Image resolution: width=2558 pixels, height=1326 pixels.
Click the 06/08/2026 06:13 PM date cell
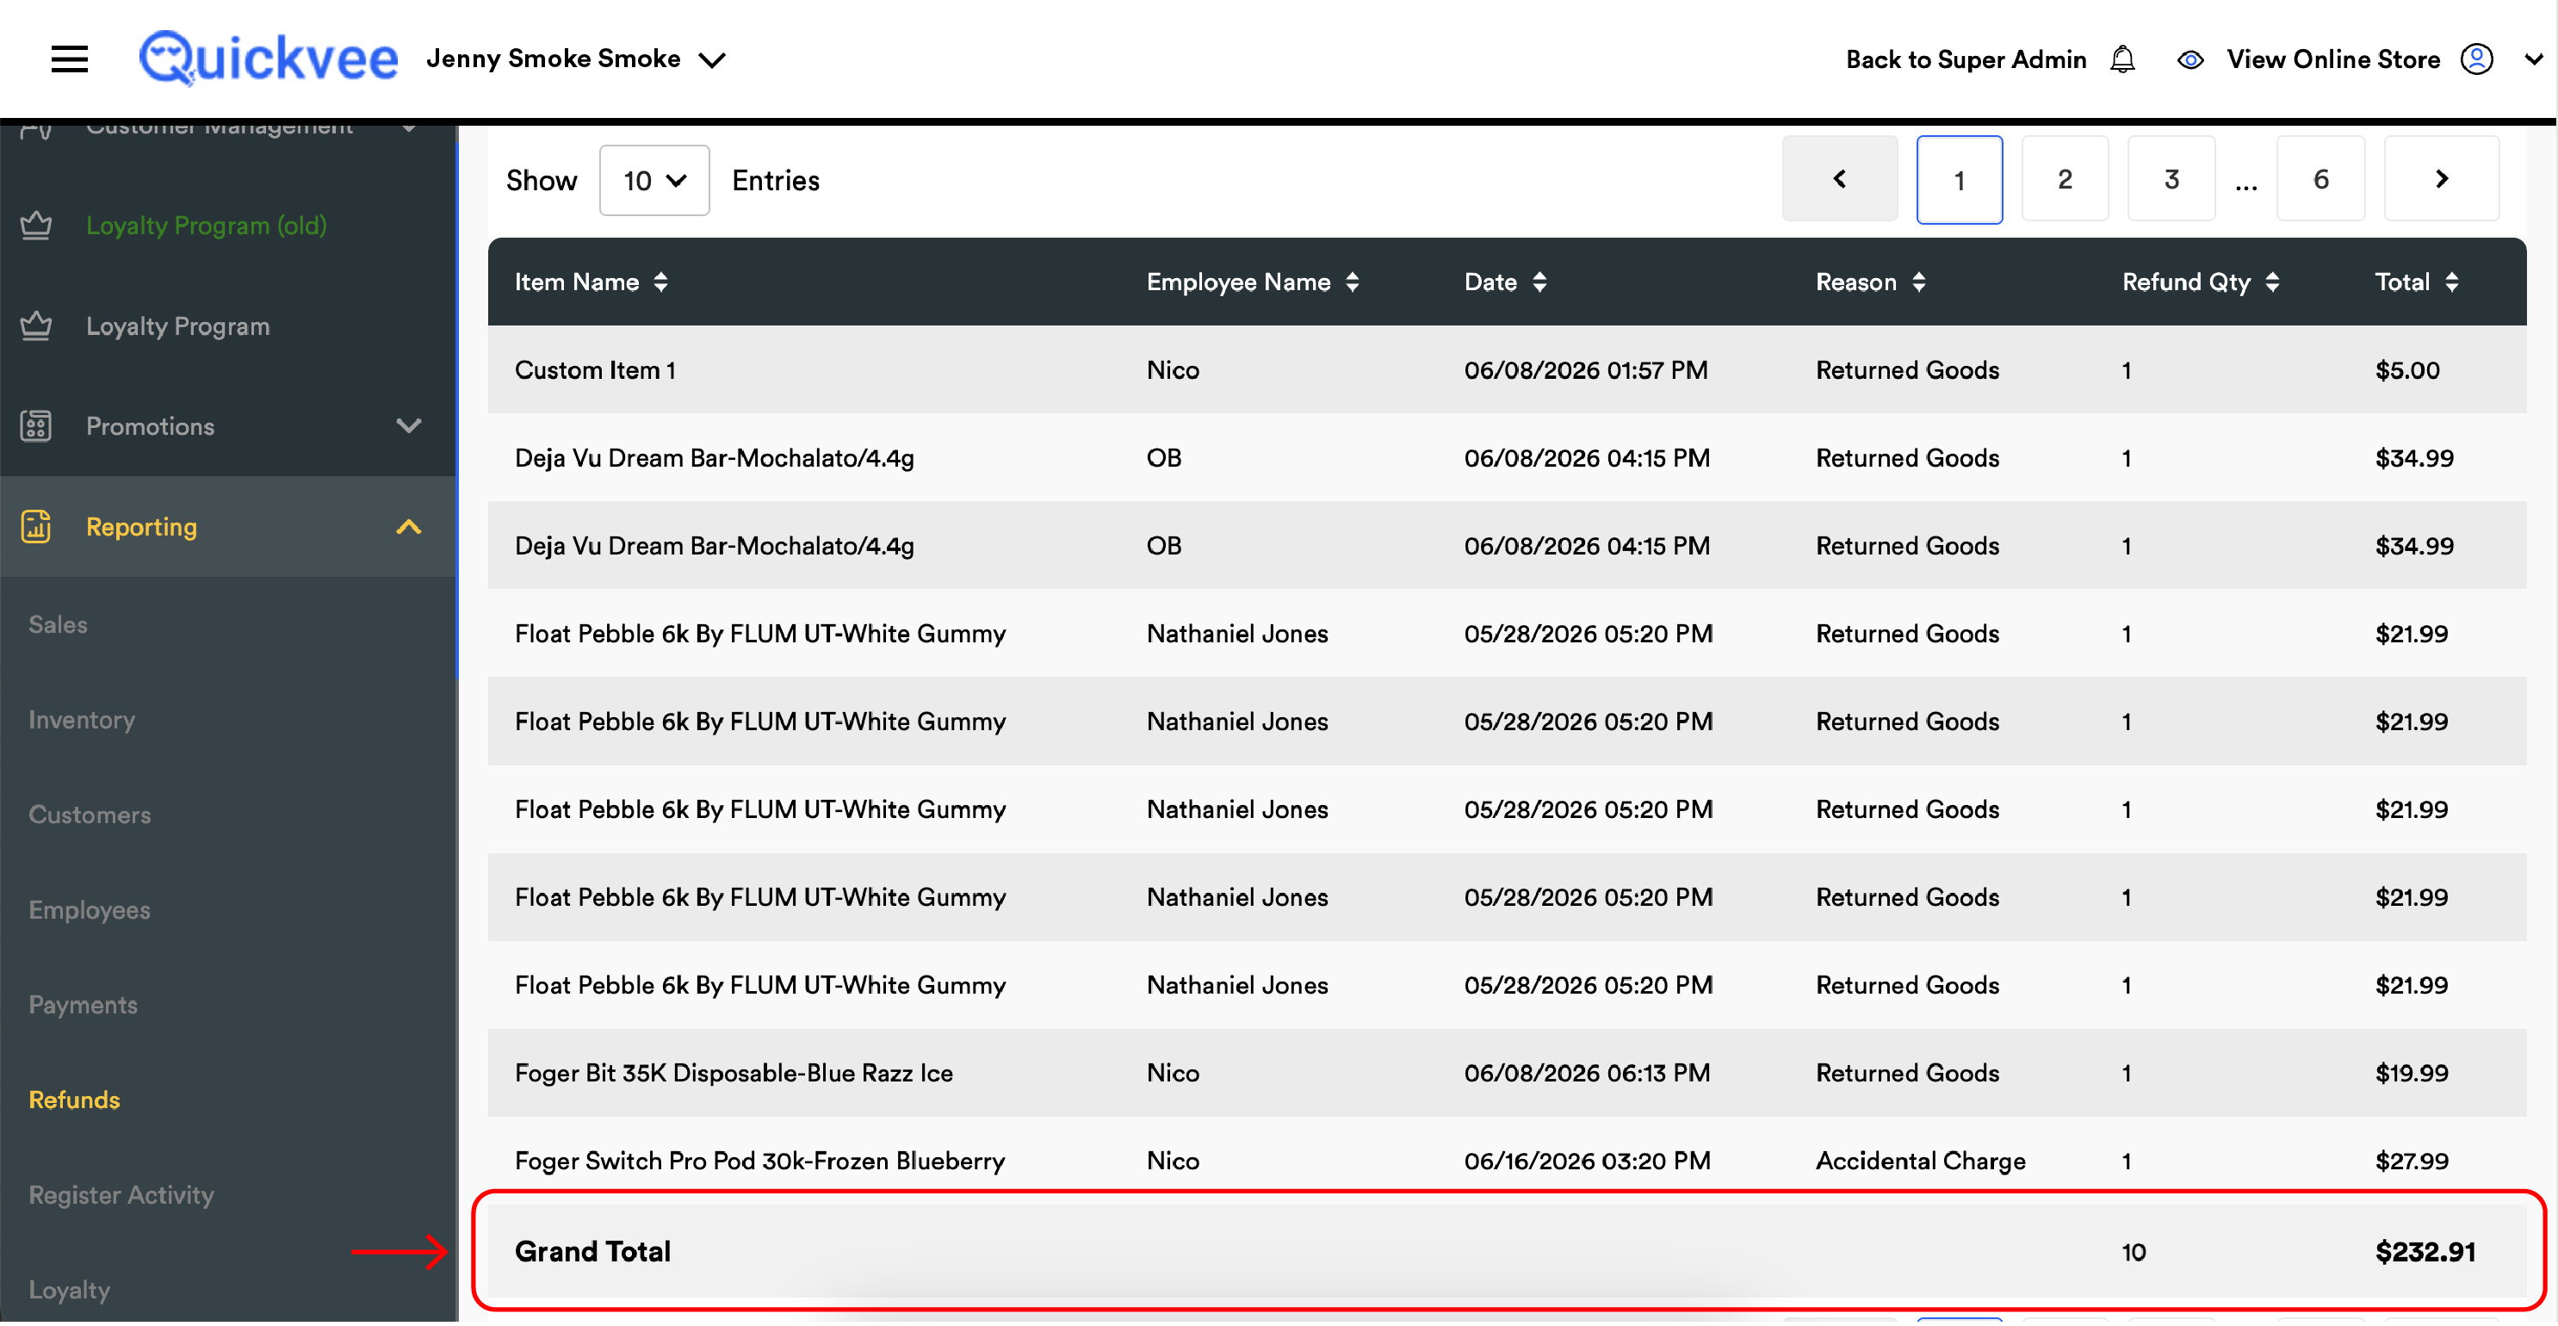1587,1074
